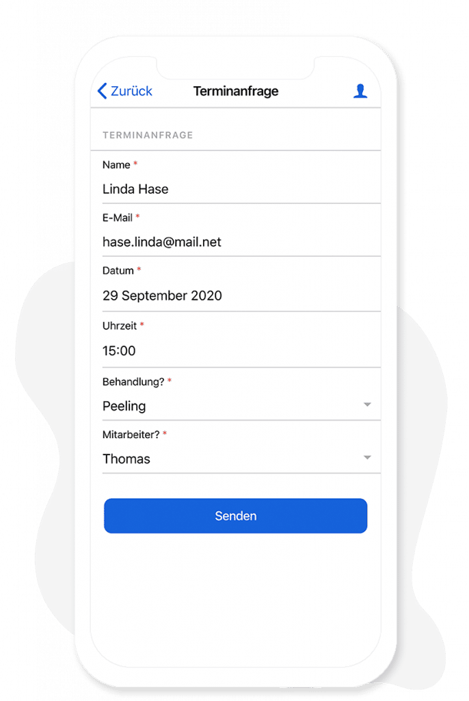469x701 pixels.
Task: Go back via Zurück link
Action: (x=125, y=91)
